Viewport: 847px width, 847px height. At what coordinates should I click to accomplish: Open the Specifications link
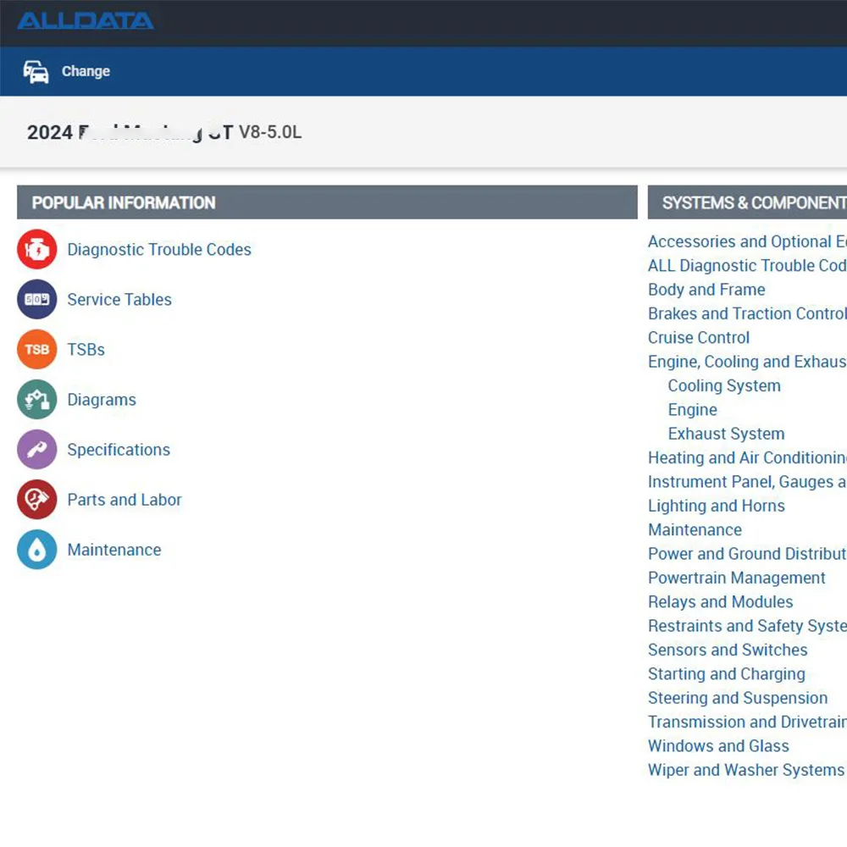tap(119, 450)
